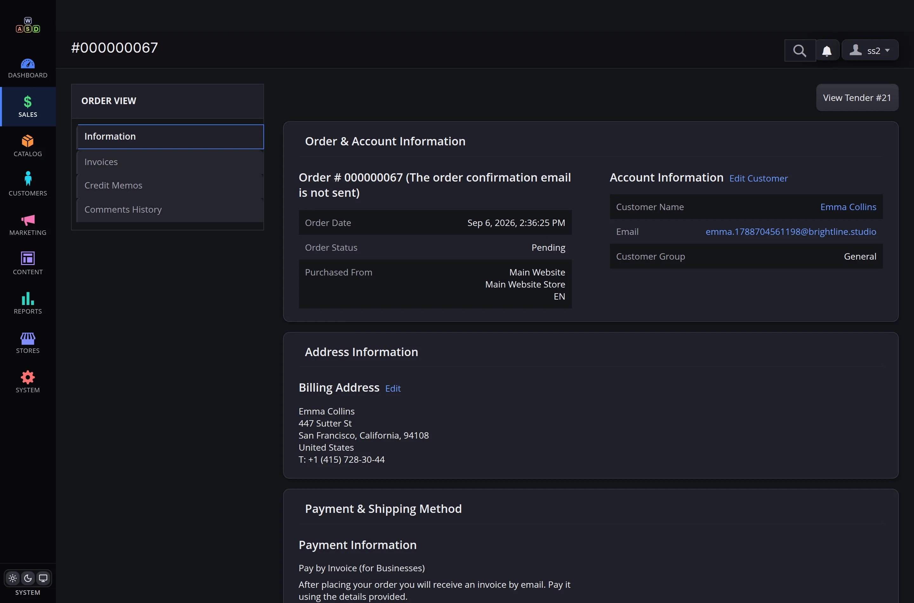Click the San Francisco, California, 94108 line

pyautogui.click(x=363, y=435)
